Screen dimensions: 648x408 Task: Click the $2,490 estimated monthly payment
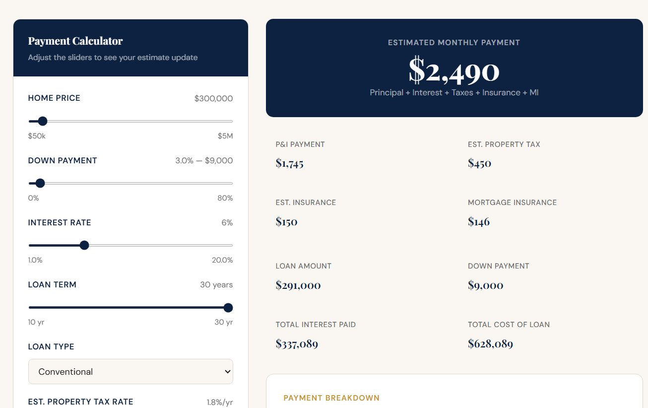(454, 71)
